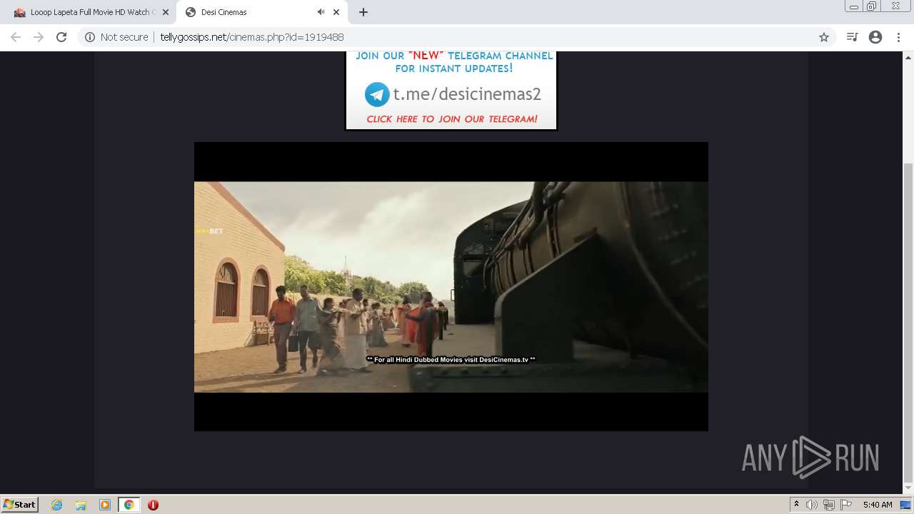Open the Chrome profile avatar menu
This screenshot has width=914, height=514.
pos(875,37)
